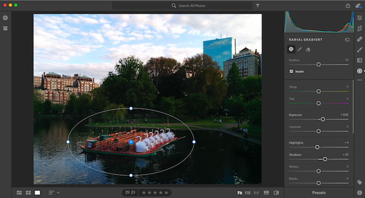Click the share export icon at top right
The width and height of the screenshot is (365, 198).
pyautogui.click(x=348, y=5)
